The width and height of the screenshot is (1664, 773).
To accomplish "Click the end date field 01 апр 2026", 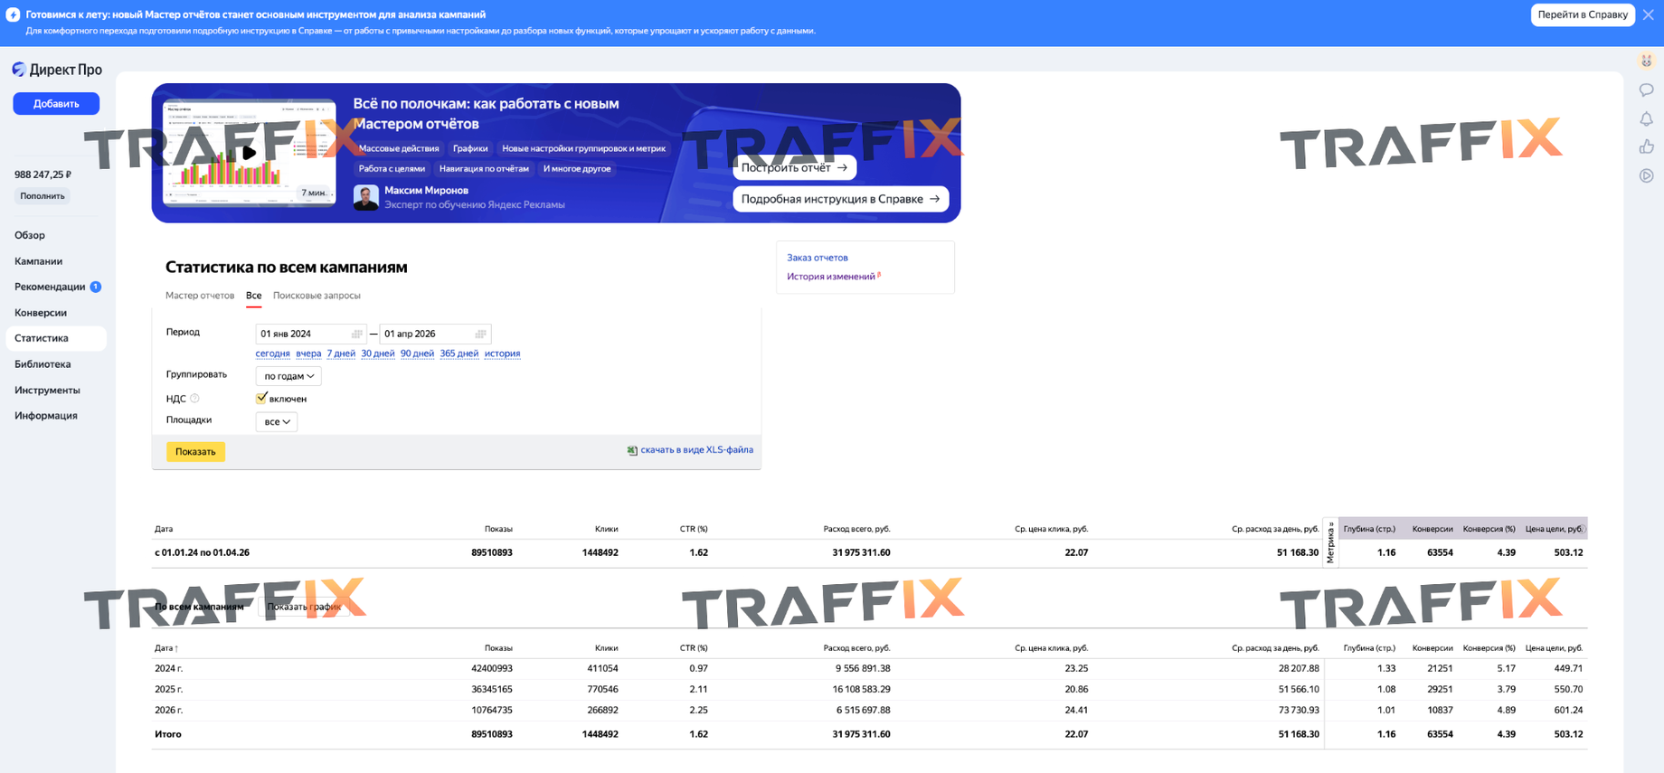I will (x=435, y=334).
